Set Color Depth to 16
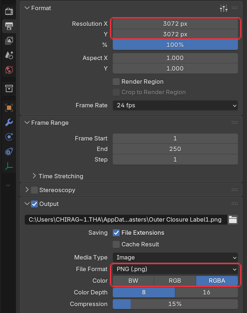 point(207,293)
